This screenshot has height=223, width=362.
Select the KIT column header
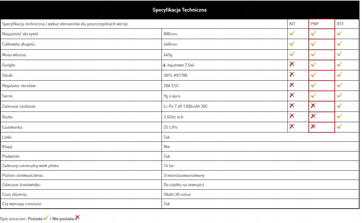(x=292, y=24)
